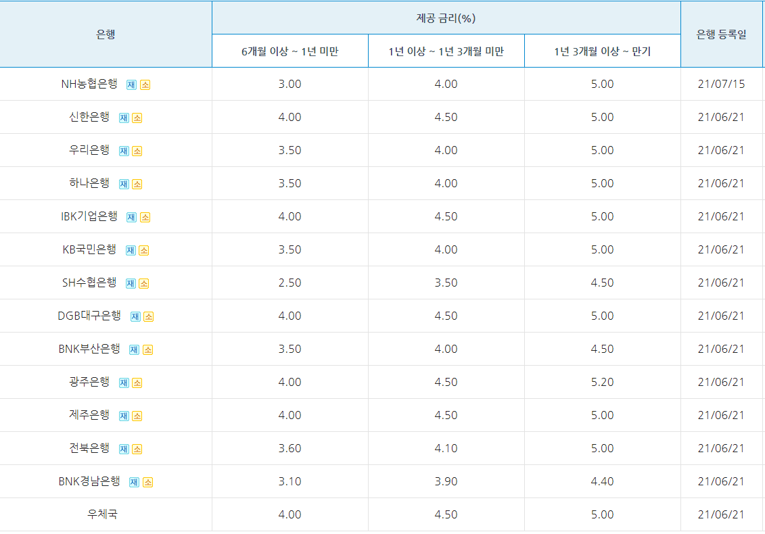765x534 pixels.
Task: Click the 21/06/21 date in 우체국 row
Action: click(x=721, y=514)
